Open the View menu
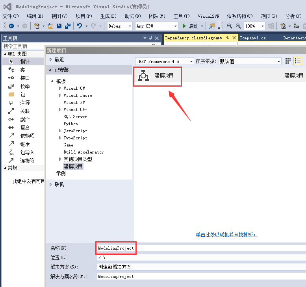The image size is (306, 287). pyautogui.click(x=59, y=16)
